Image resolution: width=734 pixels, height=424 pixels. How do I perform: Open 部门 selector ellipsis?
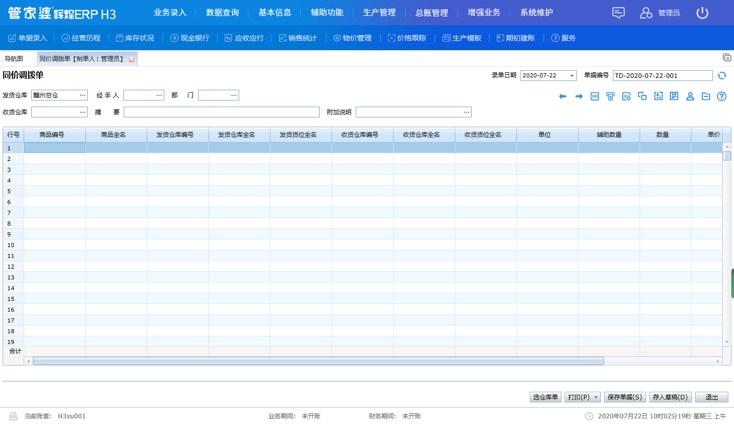(234, 95)
